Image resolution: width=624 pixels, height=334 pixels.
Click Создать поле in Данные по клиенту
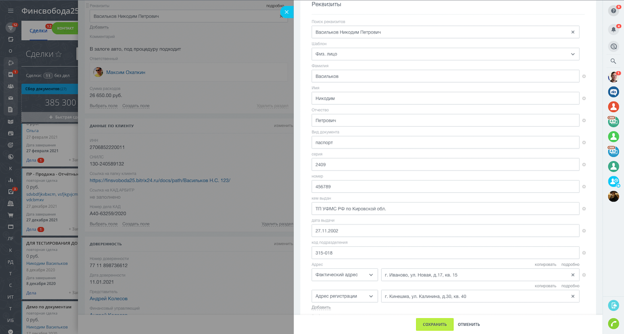pos(136,224)
